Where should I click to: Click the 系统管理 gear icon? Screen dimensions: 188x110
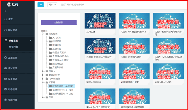coord(5,57)
